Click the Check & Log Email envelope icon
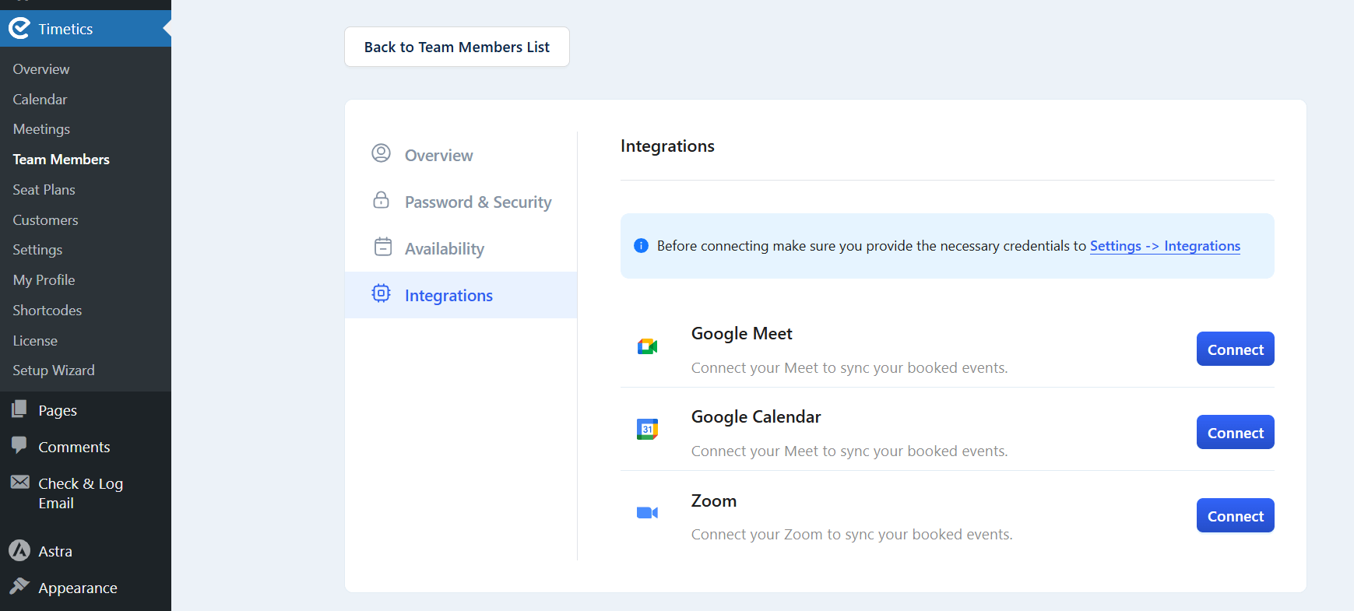 pos(20,482)
